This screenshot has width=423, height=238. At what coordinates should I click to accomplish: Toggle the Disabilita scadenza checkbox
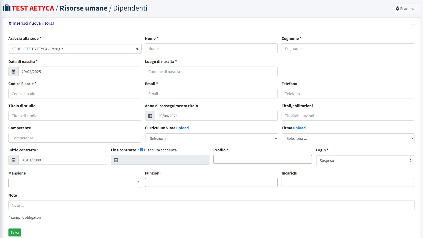(x=141, y=150)
